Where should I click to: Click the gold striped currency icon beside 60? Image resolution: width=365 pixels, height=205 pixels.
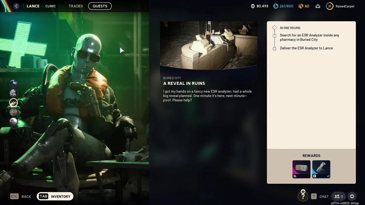(301, 6)
